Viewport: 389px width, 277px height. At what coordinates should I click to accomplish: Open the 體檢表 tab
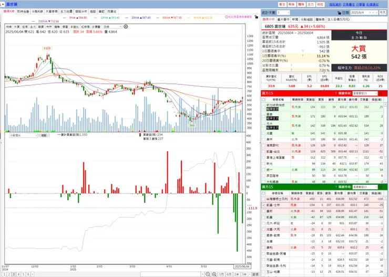pyautogui.click(x=320, y=19)
